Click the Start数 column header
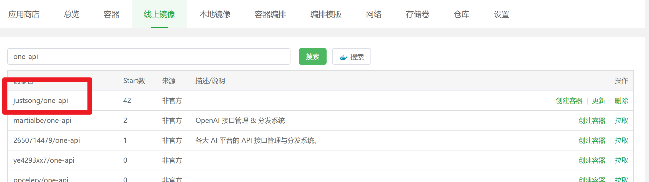 coord(134,81)
